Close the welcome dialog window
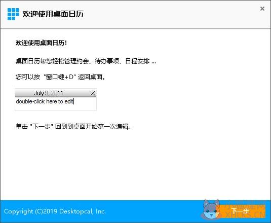This screenshot has height=223, width=271. click(x=262, y=9)
